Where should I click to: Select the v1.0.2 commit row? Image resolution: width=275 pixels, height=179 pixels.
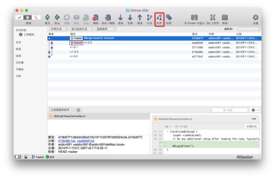click(x=154, y=43)
